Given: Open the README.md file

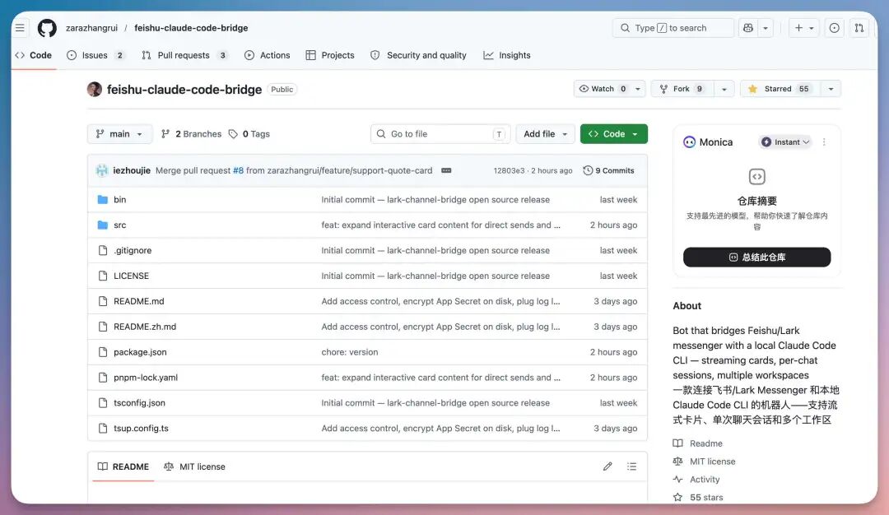Looking at the screenshot, I should [139, 301].
